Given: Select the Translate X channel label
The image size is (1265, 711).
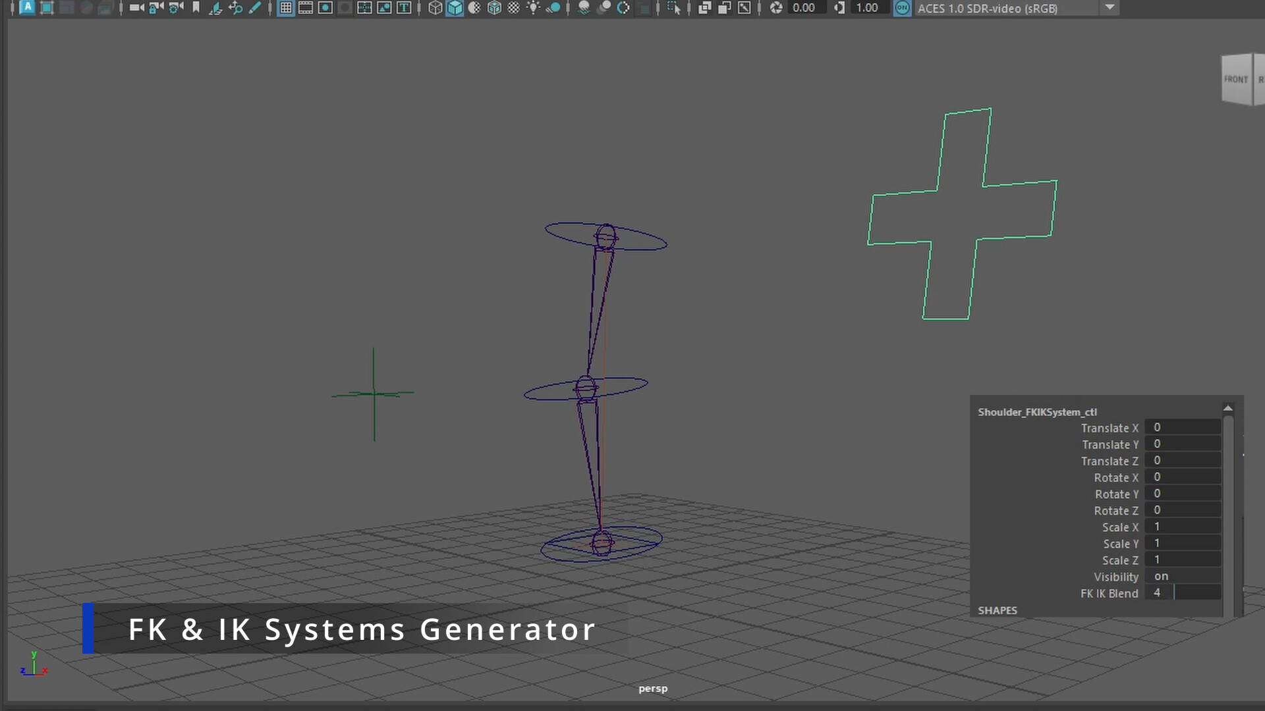Looking at the screenshot, I should pos(1111,428).
